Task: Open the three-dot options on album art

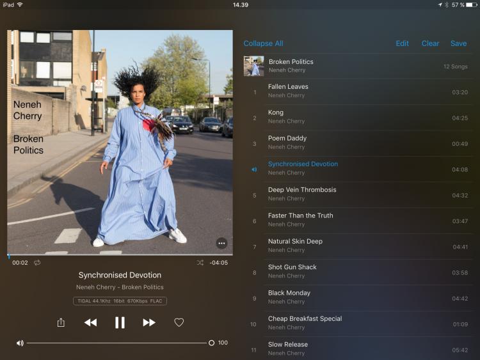Action: 221,244
